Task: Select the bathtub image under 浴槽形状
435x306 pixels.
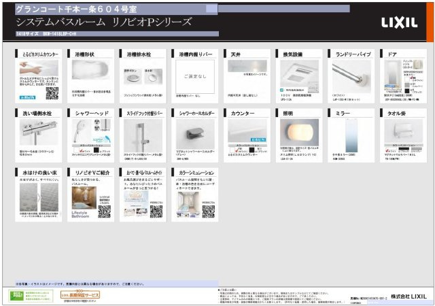Action: pyautogui.click(x=90, y=70)
